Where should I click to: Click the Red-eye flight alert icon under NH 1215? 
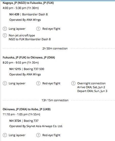coord(38,83)
